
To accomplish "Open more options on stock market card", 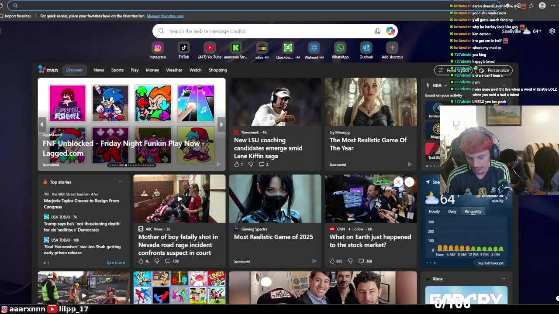I will (409, 182).
